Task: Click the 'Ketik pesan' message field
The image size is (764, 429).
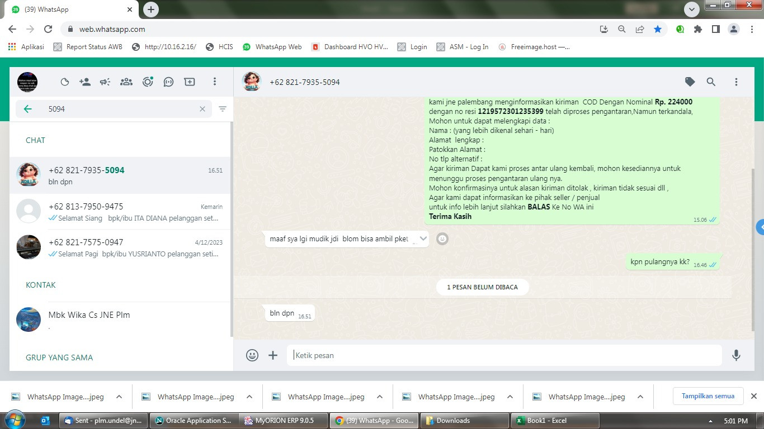Action: pyautogui.click(x=504, y=355)
